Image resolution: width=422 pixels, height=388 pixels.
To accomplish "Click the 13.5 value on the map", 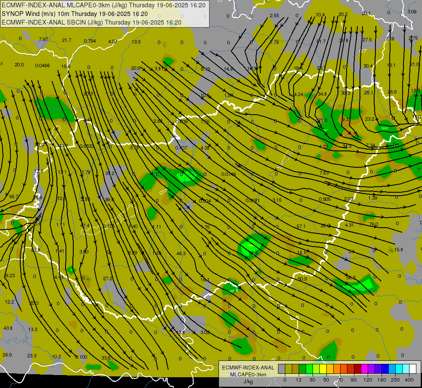I will pyautogui.click(x=136, y=42).
